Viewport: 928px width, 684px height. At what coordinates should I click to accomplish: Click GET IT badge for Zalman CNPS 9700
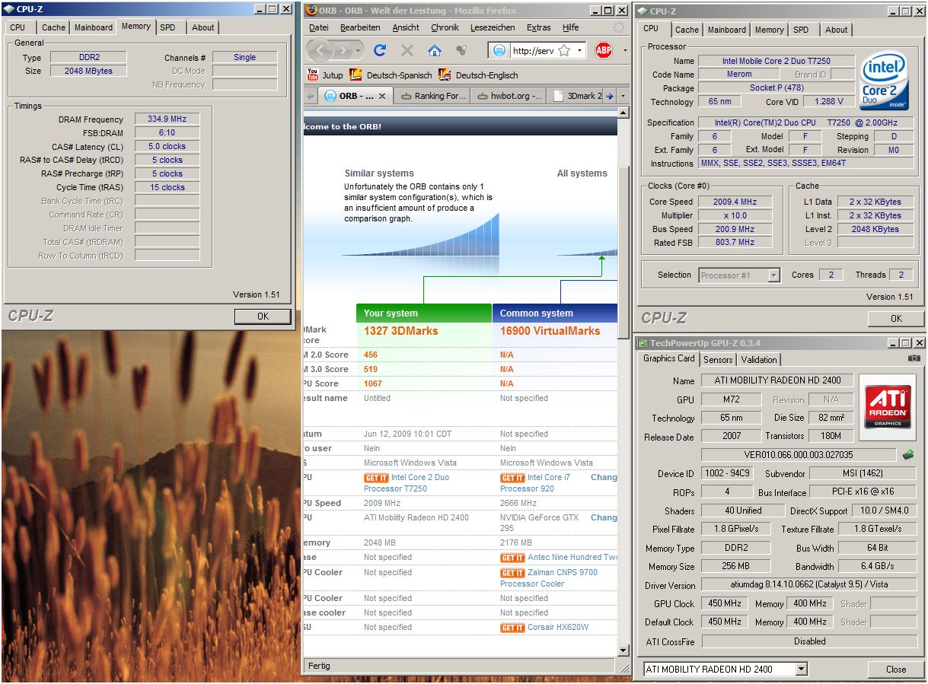pyautogui.click(x=512, y=573)
